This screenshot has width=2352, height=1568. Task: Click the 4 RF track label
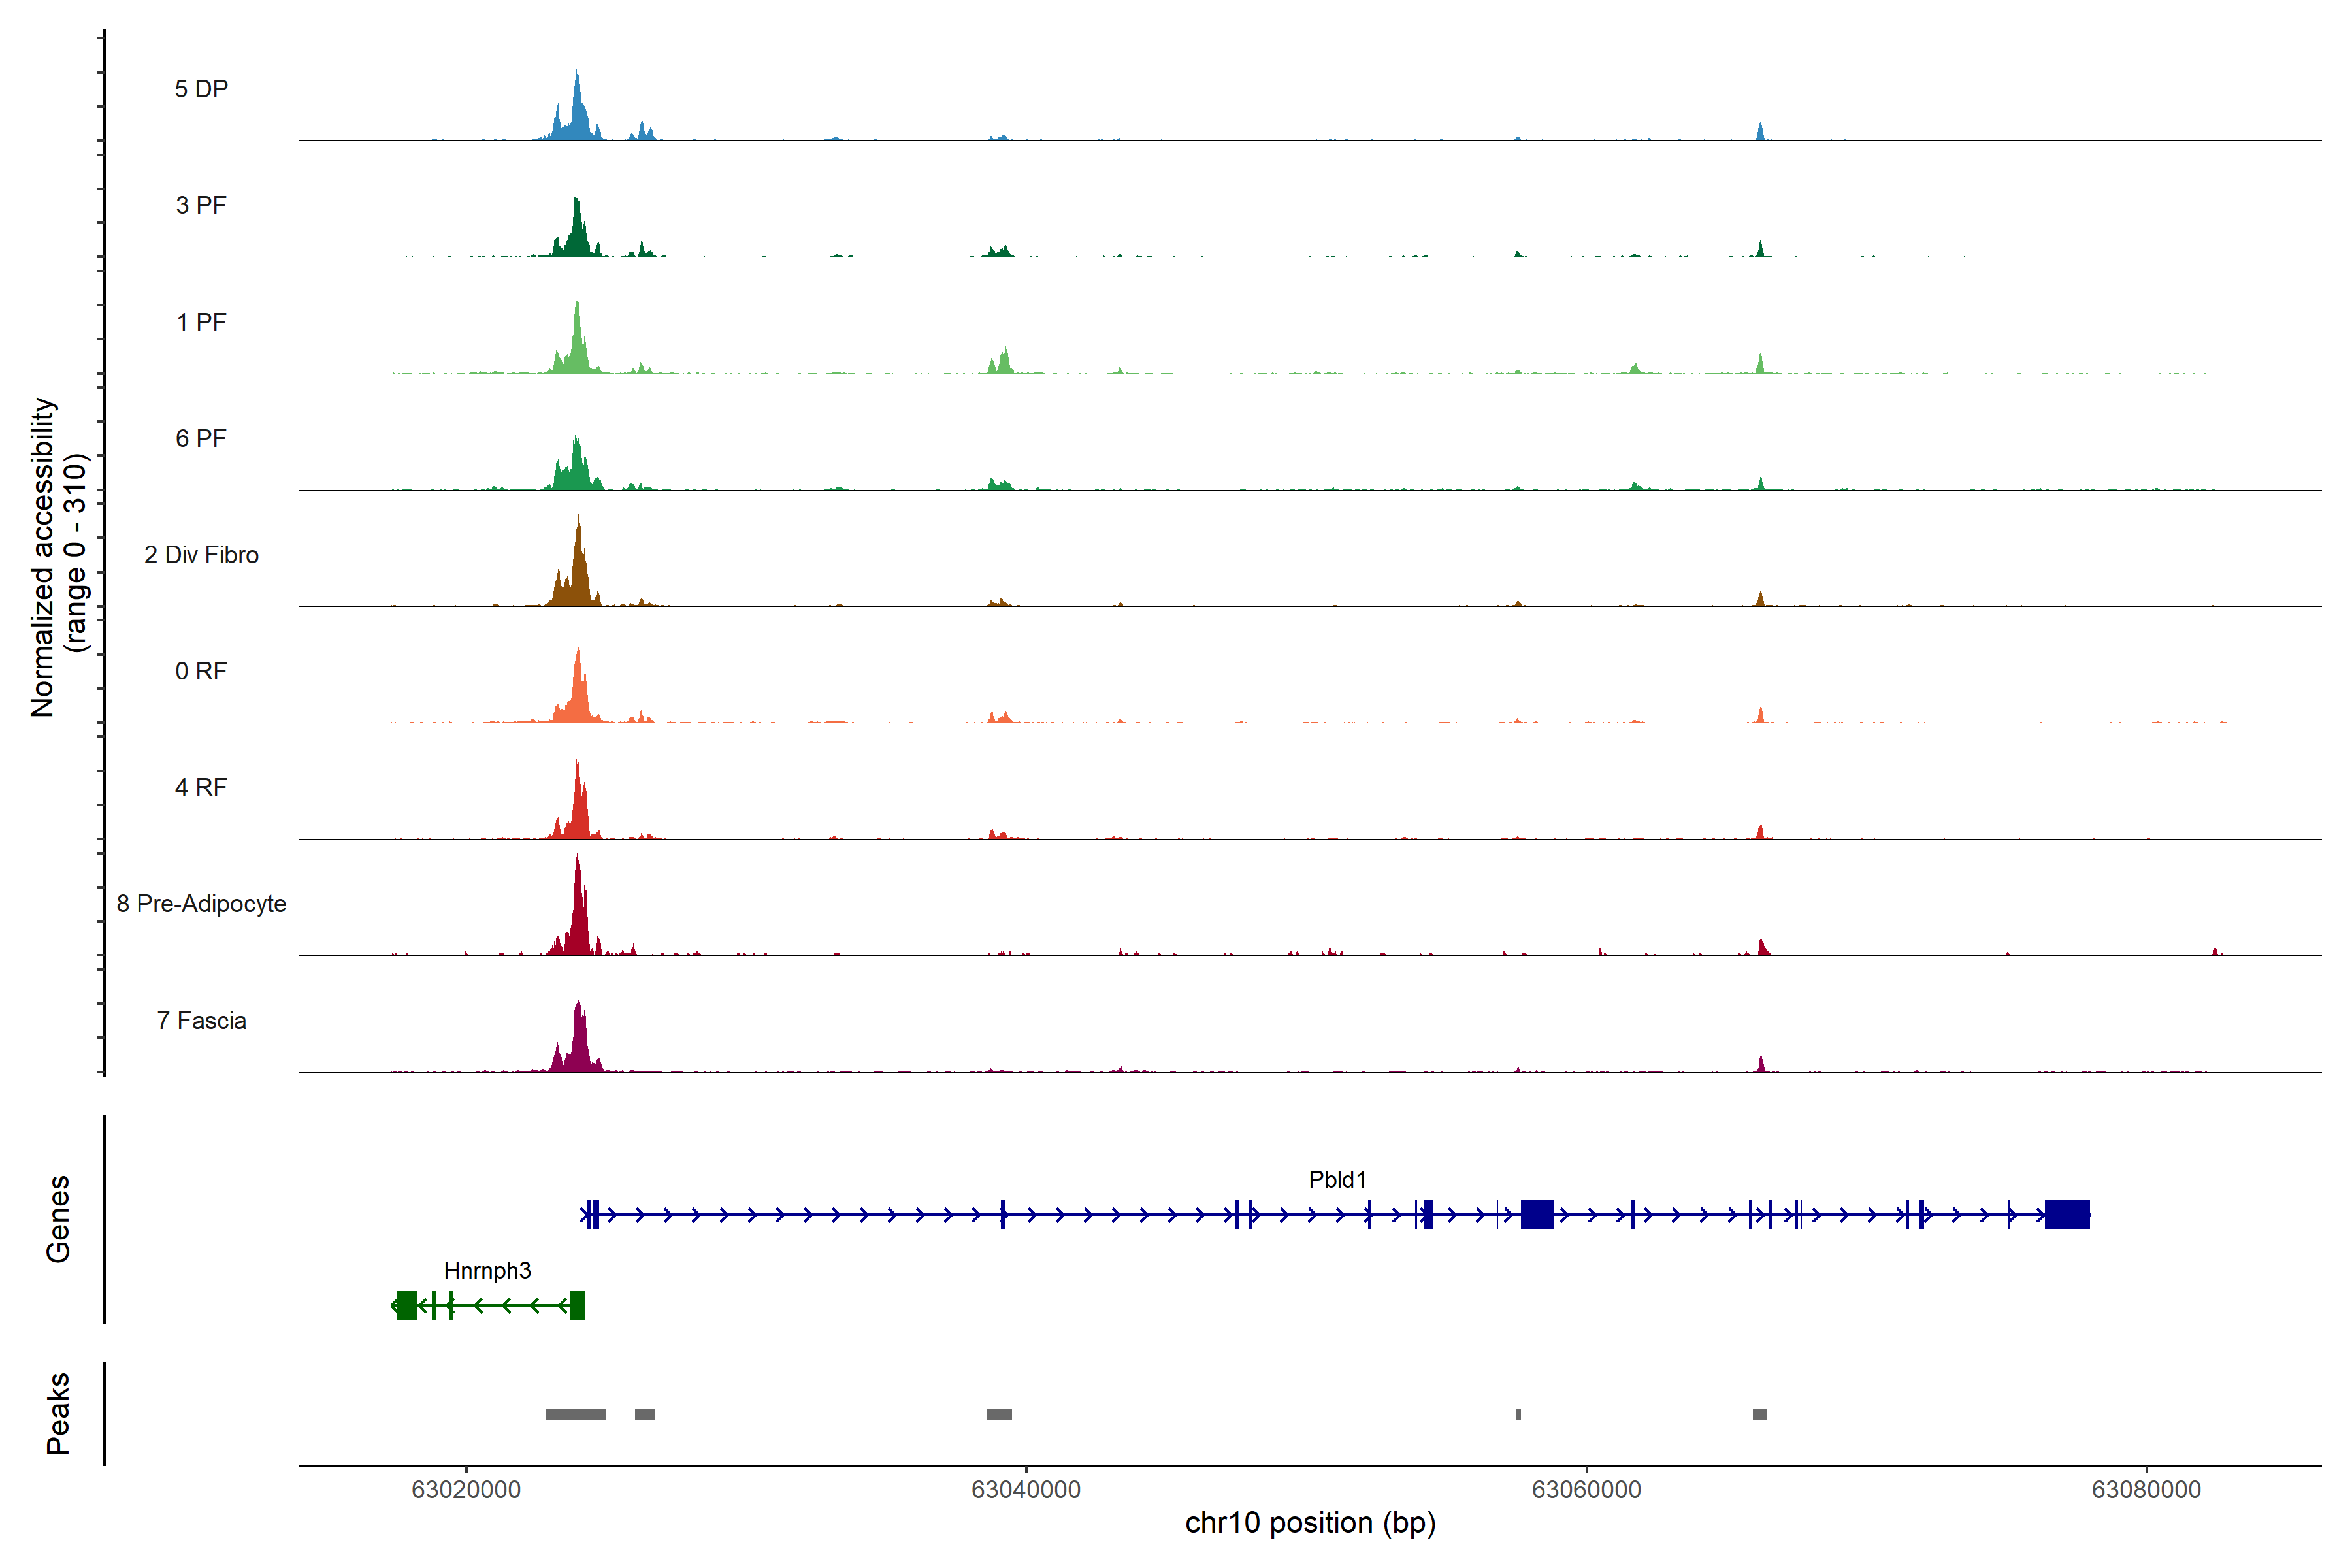pyautogui.click(x=201, y=787)
